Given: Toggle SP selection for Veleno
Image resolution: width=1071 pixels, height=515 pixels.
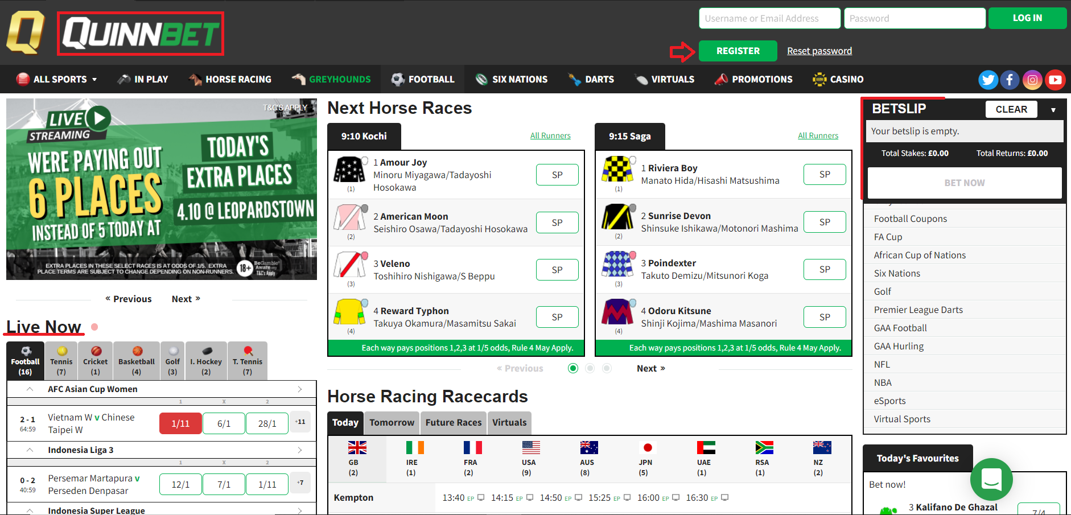Looking at the screenshot, I should click(x=557, y=270).
